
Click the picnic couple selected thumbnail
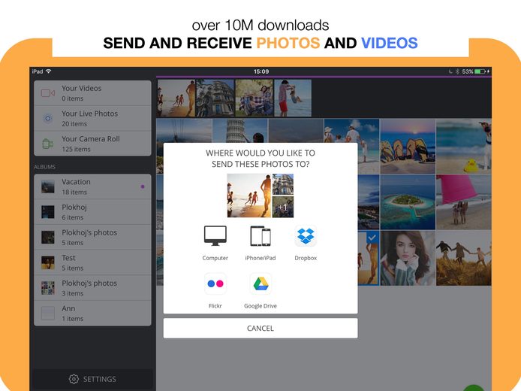click(x=254, y=98)
